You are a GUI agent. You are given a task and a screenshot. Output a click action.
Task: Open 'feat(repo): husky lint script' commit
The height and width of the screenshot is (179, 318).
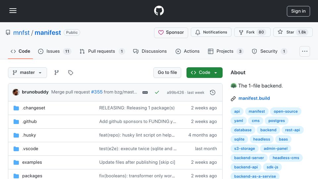[137, 135]
